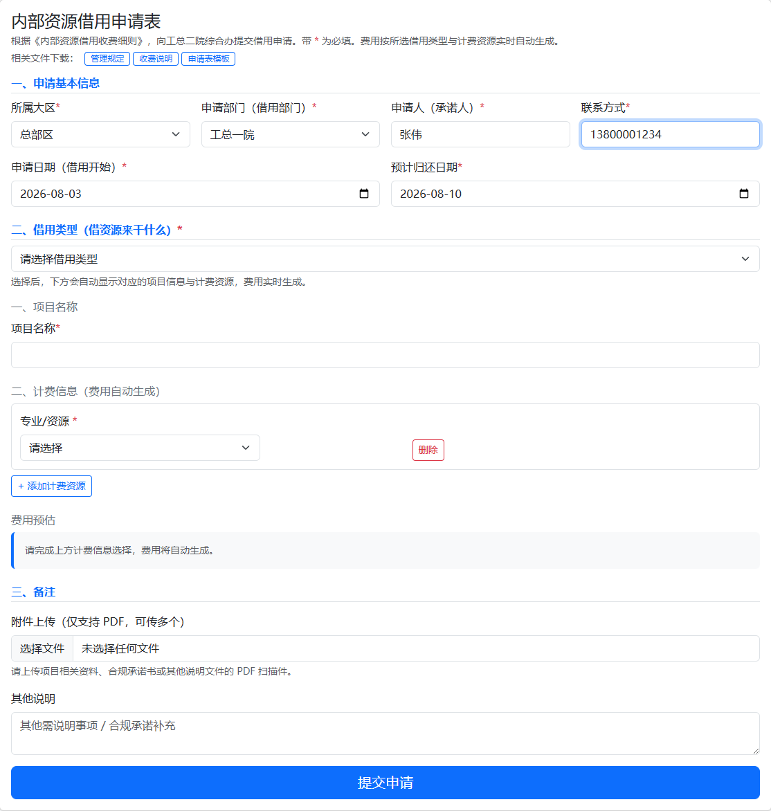
Task: Click the 相关文件下载 label
Action: (42, 58)
